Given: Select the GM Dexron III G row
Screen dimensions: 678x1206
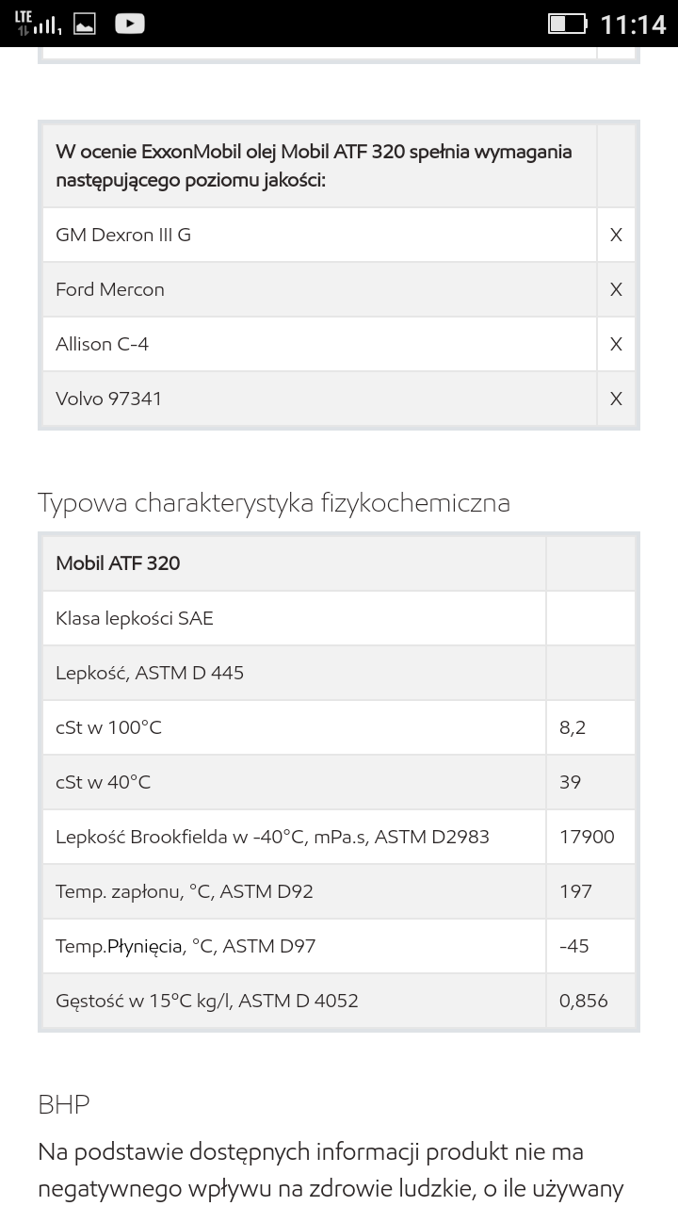Looking at the screenshot, I should (339, 235).
